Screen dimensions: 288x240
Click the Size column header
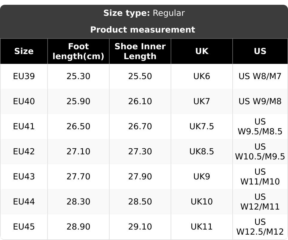pyautogui.click(x=24, y=51)
